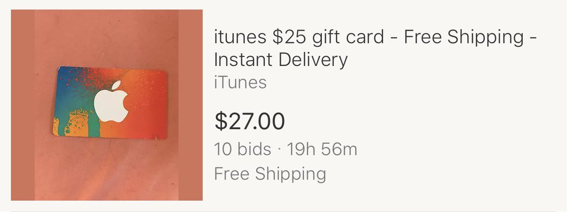Click the gray 'Free Shipping' label below bids

pos(270,174)
